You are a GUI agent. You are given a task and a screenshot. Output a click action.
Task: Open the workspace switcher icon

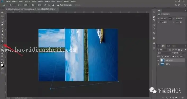179,5
